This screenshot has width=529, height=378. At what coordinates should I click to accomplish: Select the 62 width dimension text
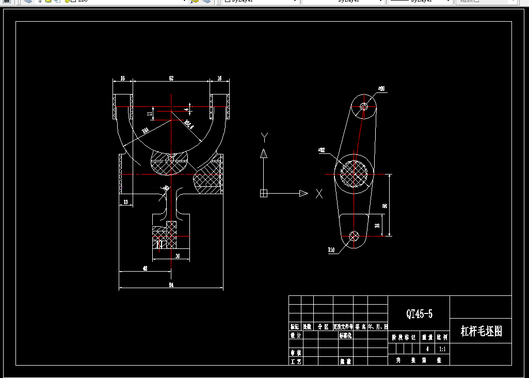point(171,78)
